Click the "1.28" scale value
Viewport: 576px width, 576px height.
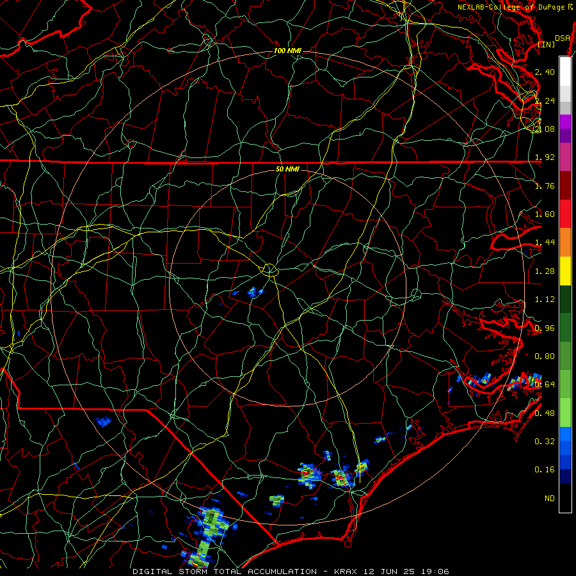point(545,271)
